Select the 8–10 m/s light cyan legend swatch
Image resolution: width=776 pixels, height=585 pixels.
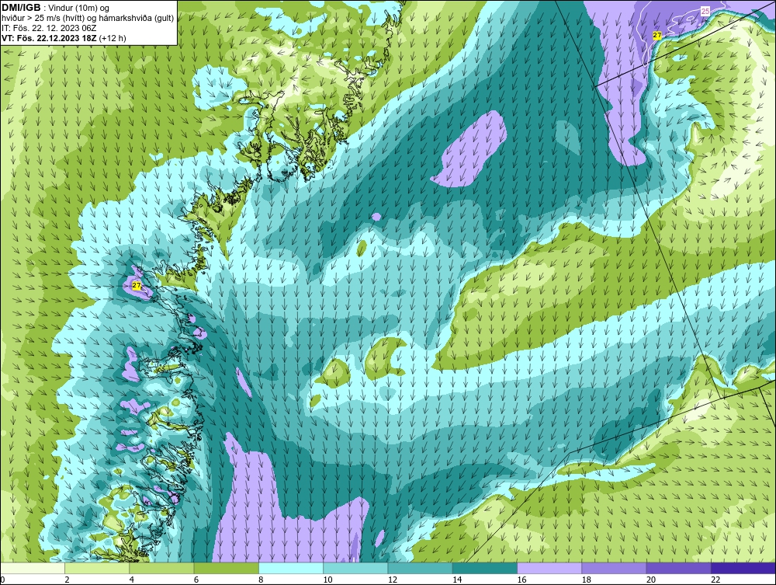click(x=291, y=568)
